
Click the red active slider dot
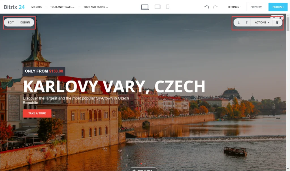click(x=141, y=164)
